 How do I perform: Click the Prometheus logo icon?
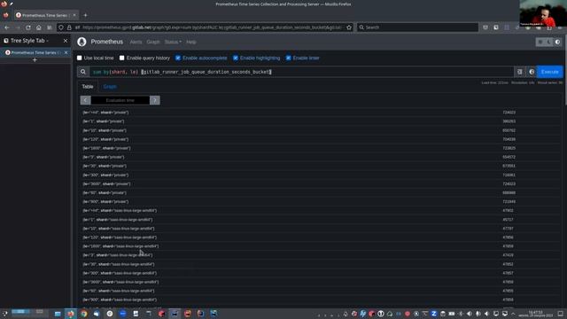tap(82, 42)
